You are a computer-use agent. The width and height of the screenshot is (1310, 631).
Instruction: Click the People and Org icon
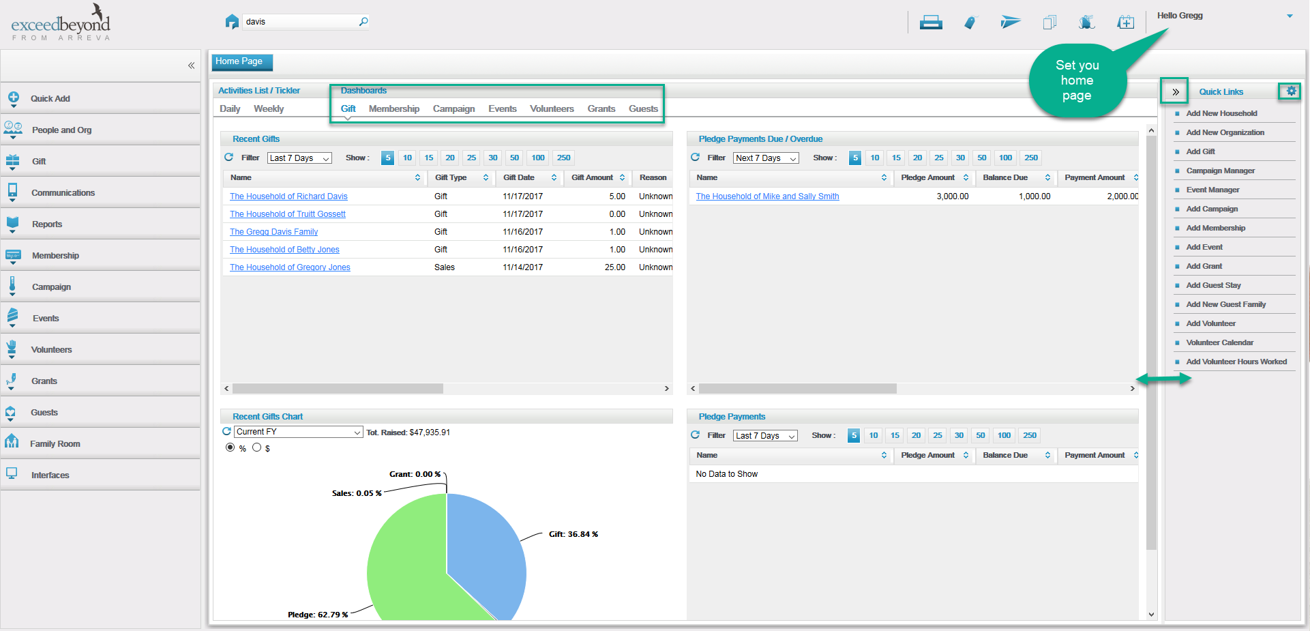click(13, 129)
